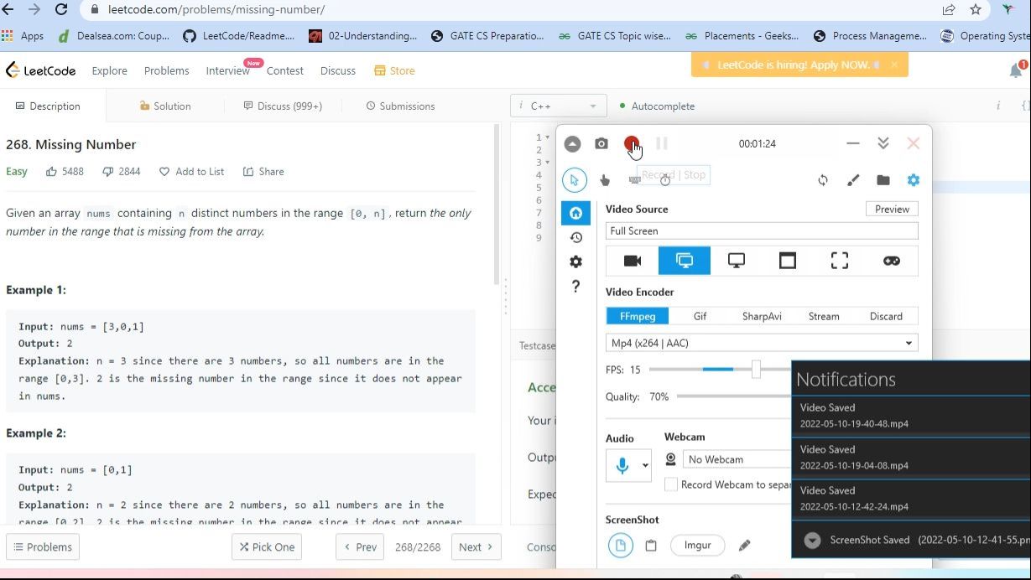The width and height of the screenshot is (1031, 580).
Task: Expand the microphone audio source dropdown
Action: (645, 466)
